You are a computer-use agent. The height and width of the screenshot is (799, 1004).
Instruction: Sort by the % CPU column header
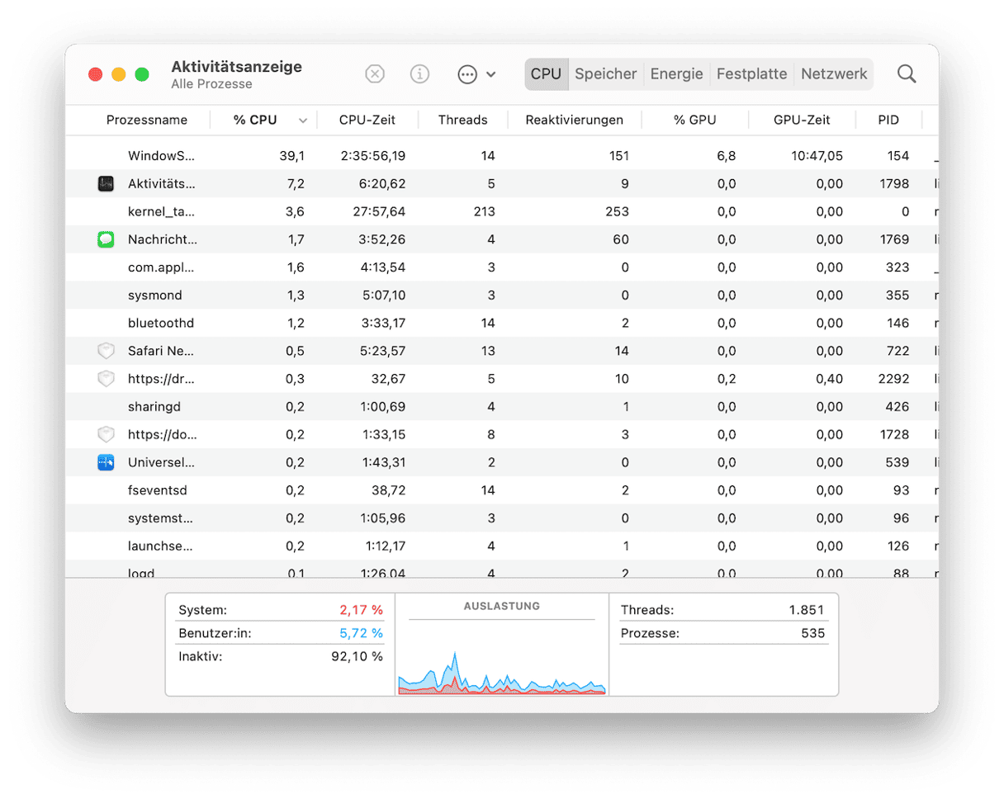click(x=255, y=120)
